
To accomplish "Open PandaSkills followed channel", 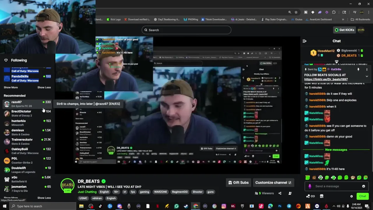I will (x=27, y=78).
